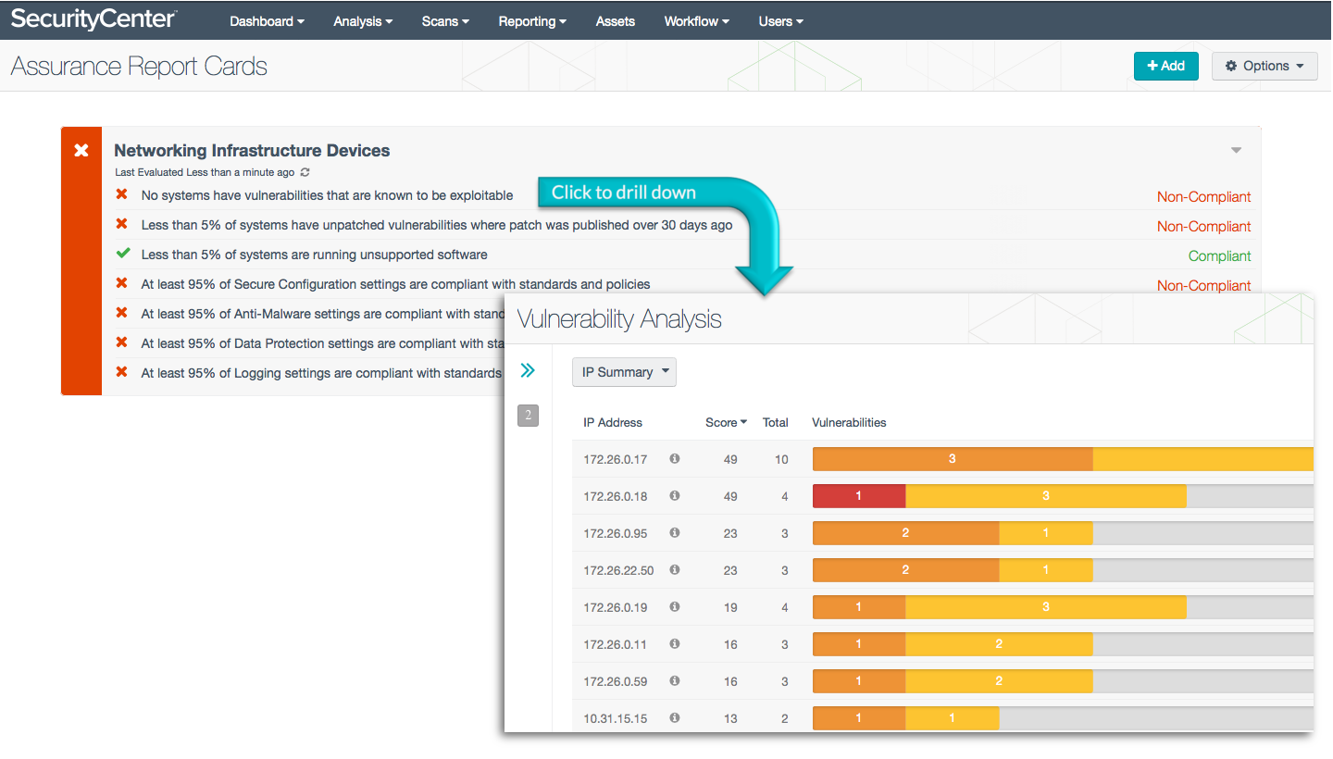Select IP address 172.26.22.50
1333x759 pixels.
pos(618,570)
